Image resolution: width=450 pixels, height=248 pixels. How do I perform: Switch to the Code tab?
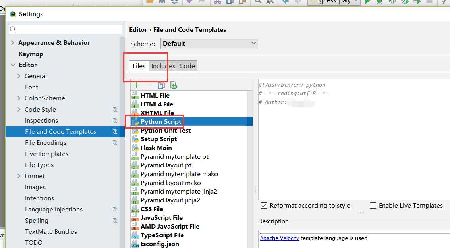187,66
